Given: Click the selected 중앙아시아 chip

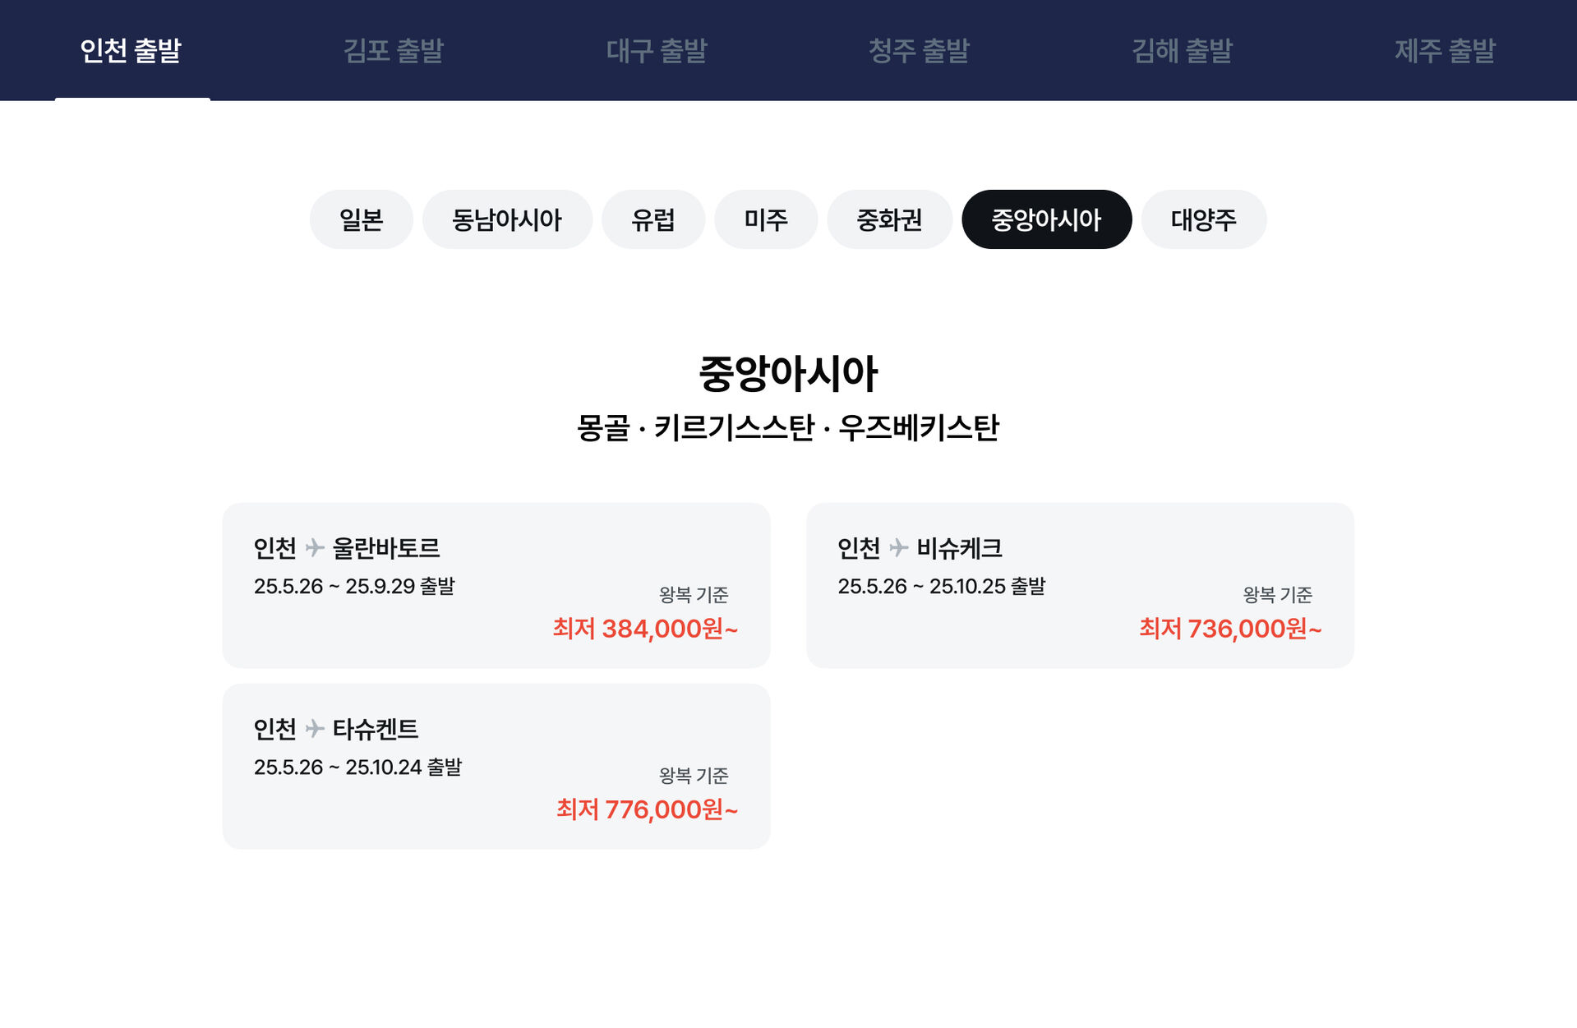Looking at the screenshot, I should 1046,219.
